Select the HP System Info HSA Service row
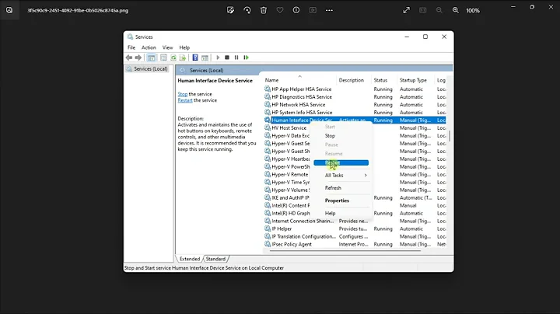The image size is (560, 314). [x=355, y=113]
